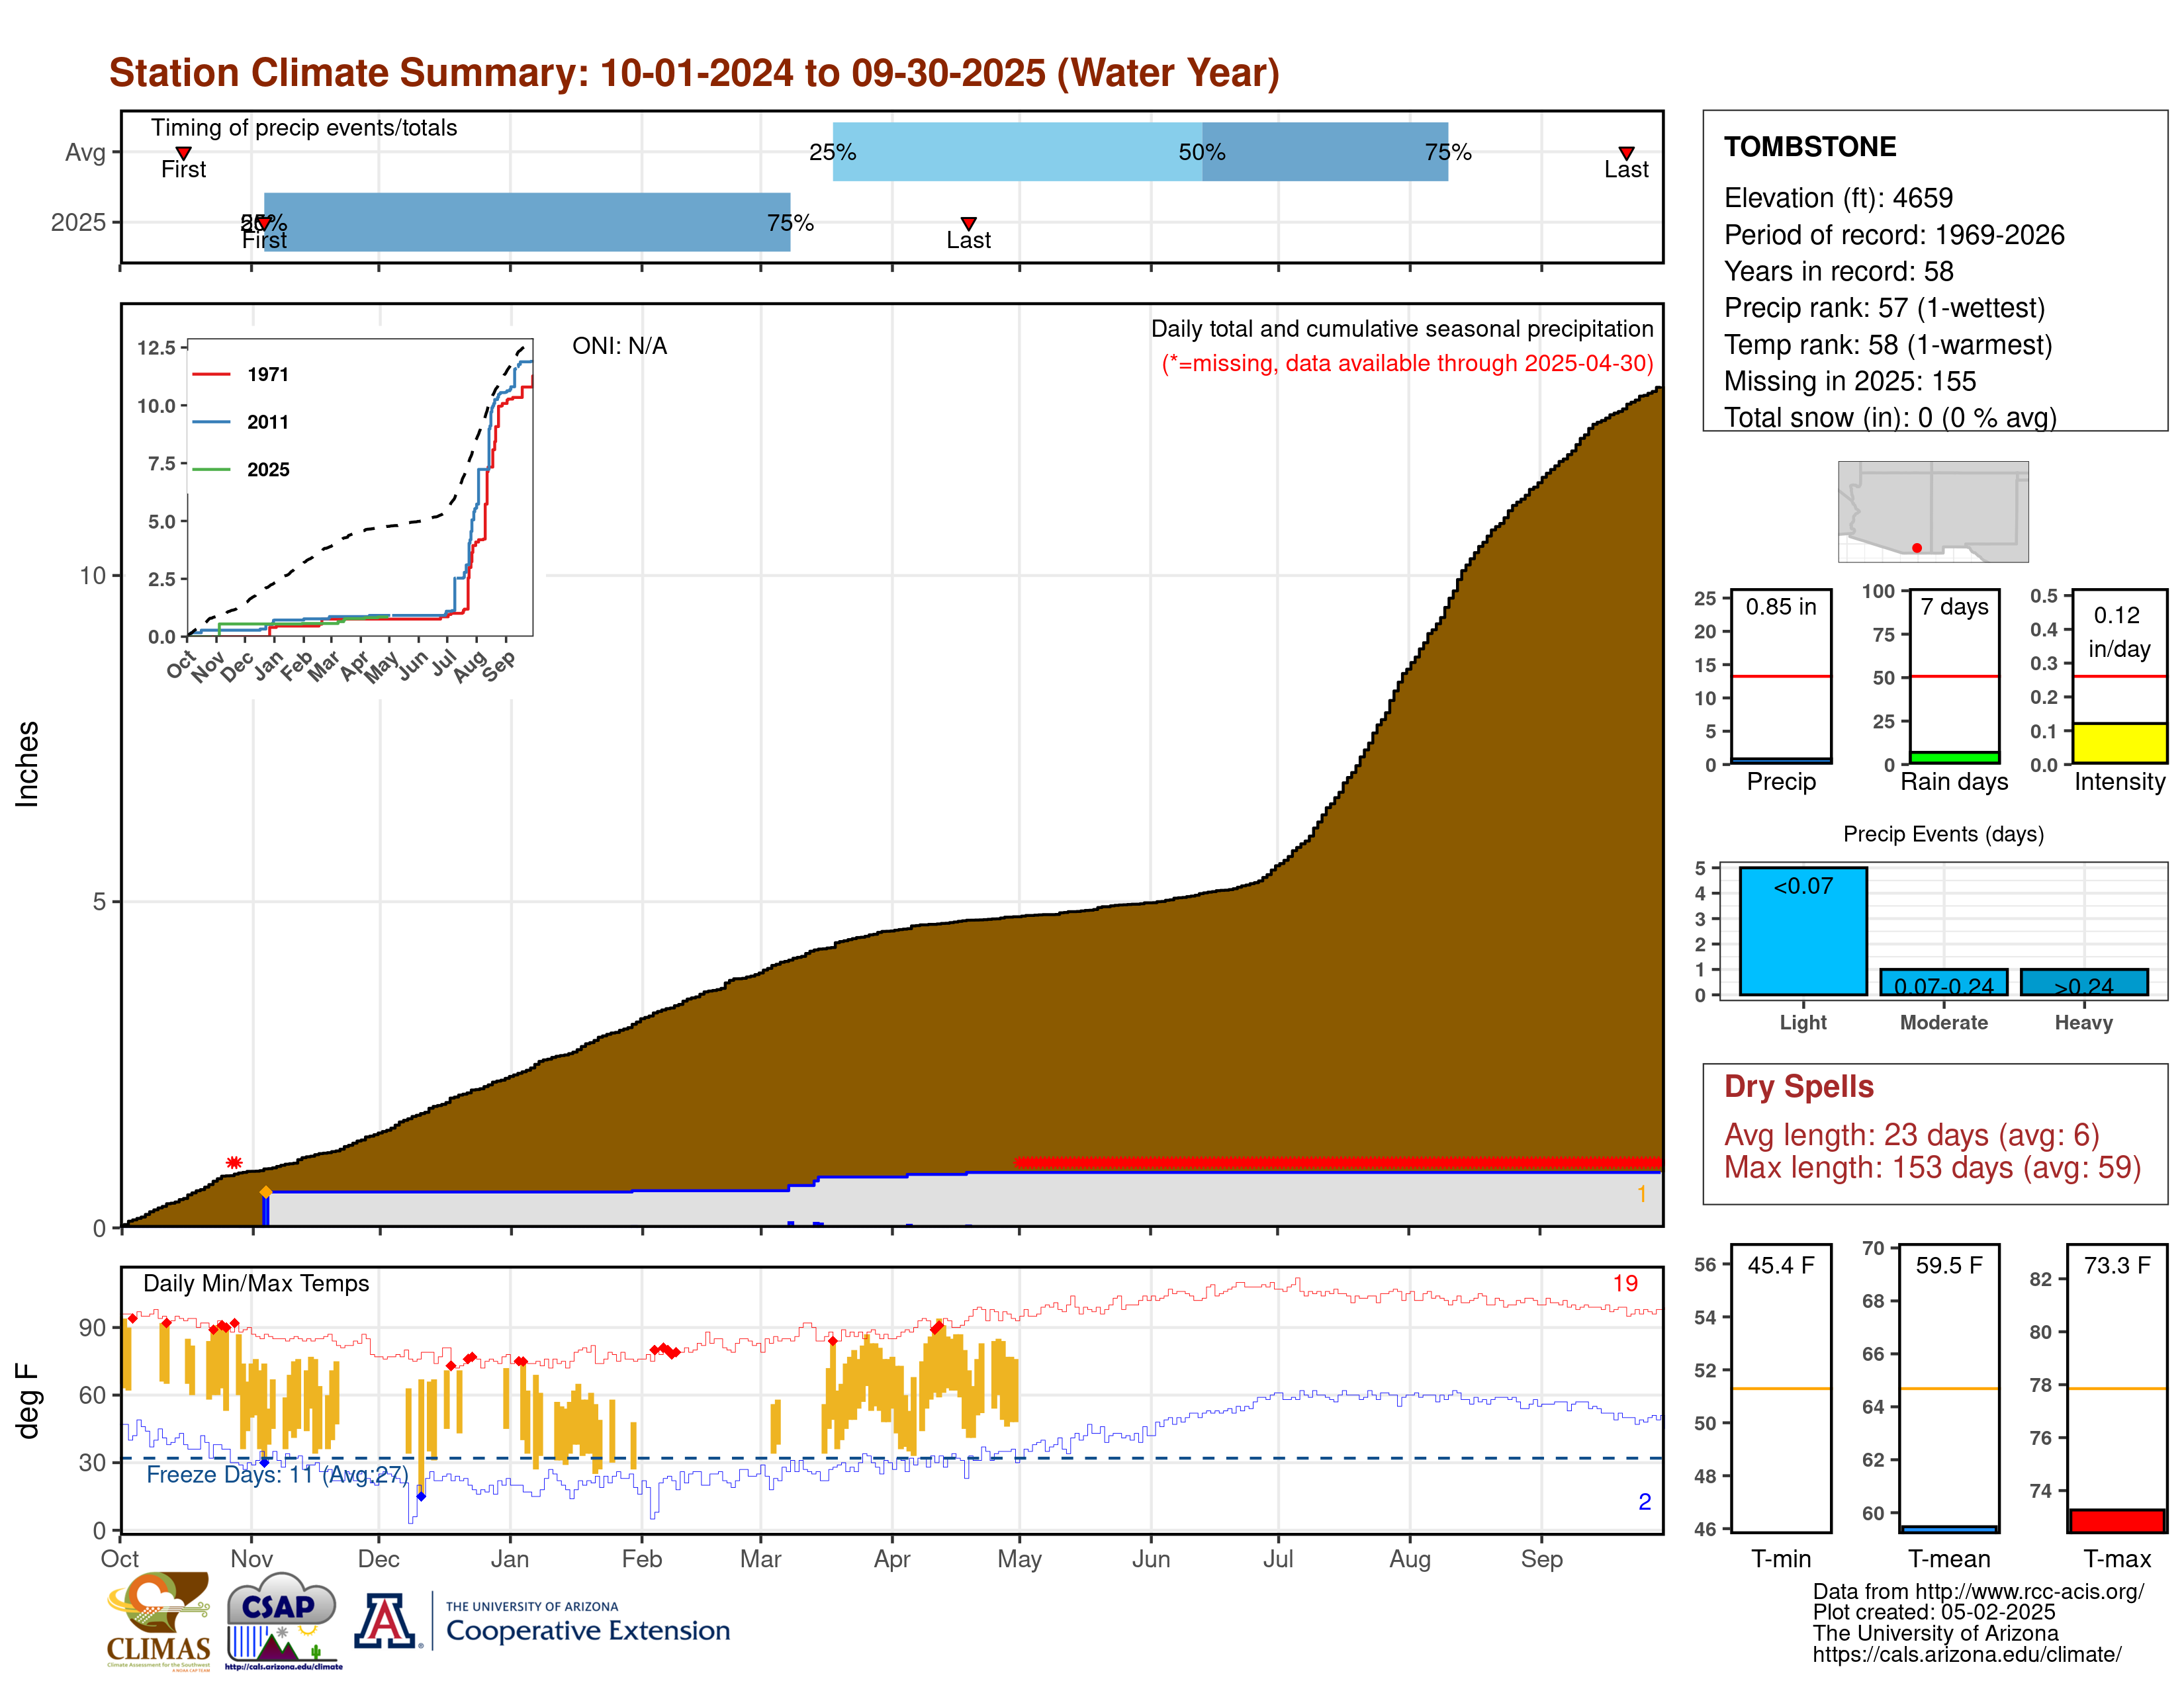Click the blue '2' count in temperature panel

click(1645, 1501)
